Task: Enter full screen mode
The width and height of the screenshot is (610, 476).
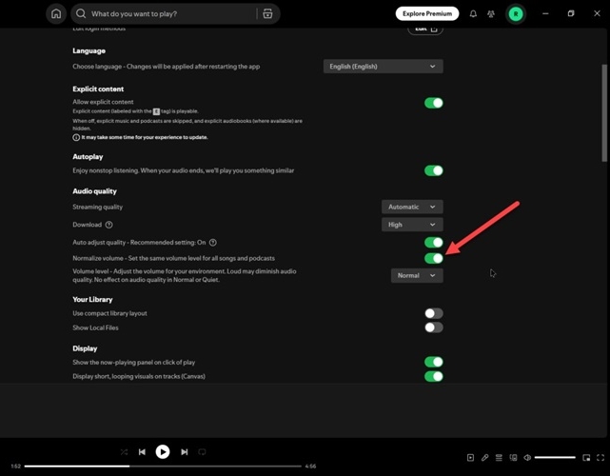Action: (600, 458)
